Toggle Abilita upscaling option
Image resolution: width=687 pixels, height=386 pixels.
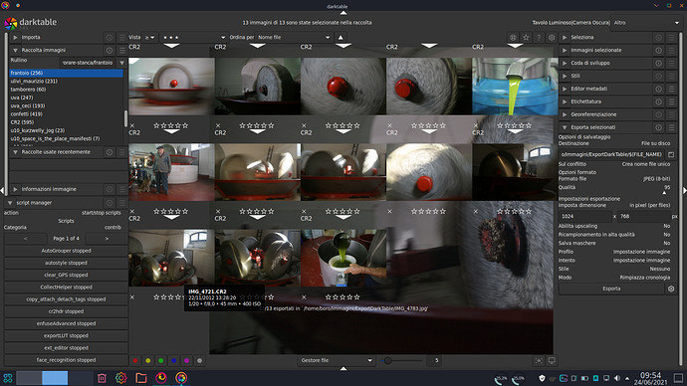[x=614, y=226]
